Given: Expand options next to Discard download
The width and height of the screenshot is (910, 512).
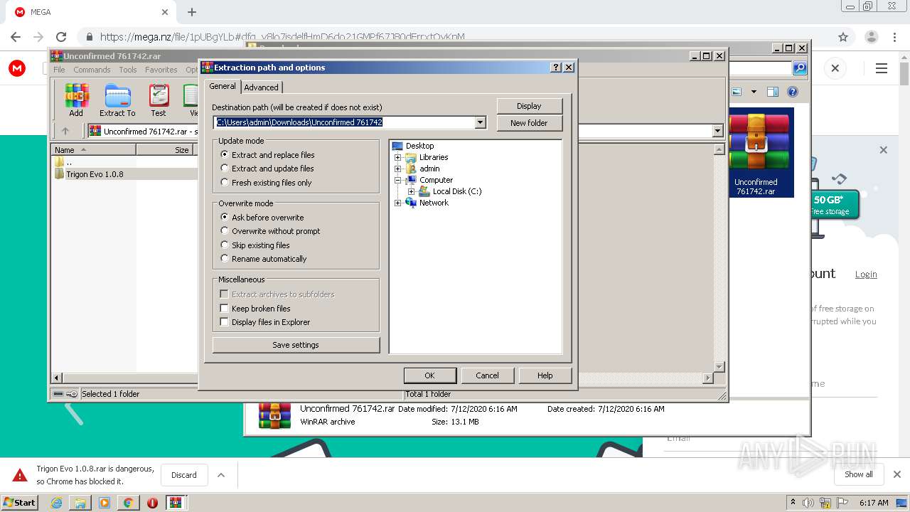Looking at the screenshot, I should click(x=221, y=475).
